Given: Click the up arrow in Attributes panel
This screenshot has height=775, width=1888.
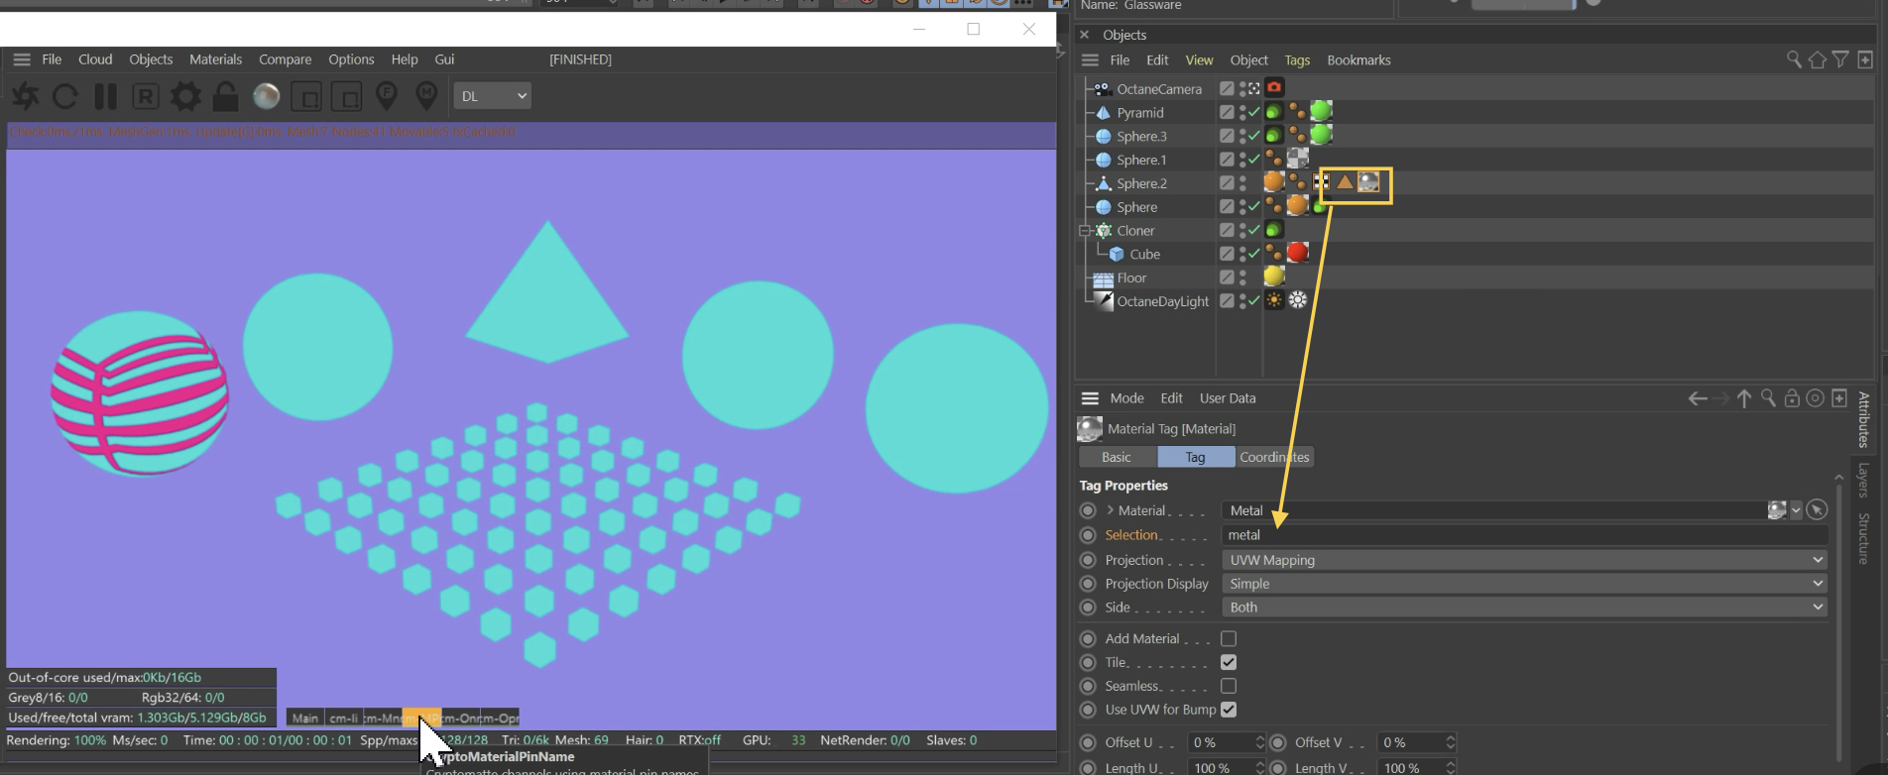Looking at the screenshot, I should tap(1744, 398).
